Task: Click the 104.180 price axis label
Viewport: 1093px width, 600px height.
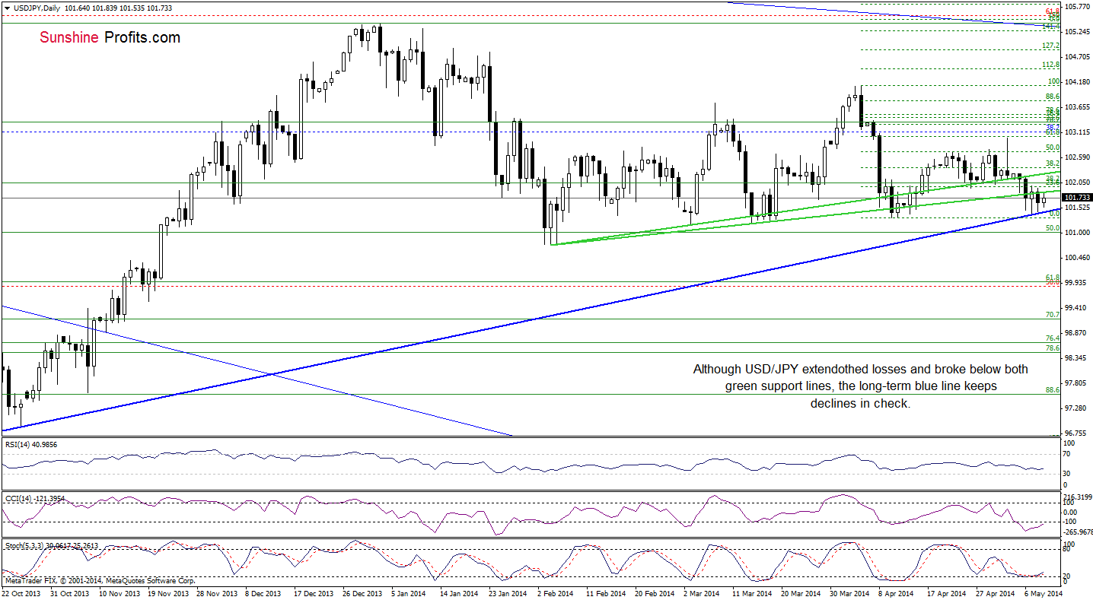Action: (1077, 82)
